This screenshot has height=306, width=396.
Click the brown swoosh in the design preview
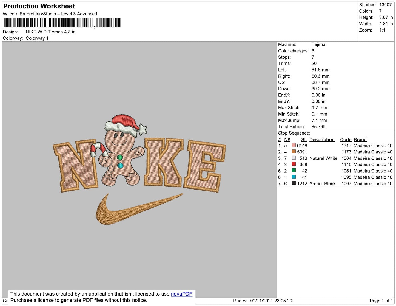(139, 209)
